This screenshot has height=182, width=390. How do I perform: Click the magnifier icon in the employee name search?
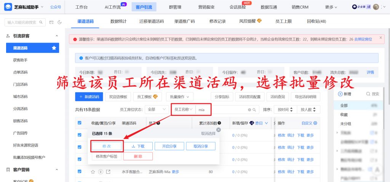[x=254, y=110]
